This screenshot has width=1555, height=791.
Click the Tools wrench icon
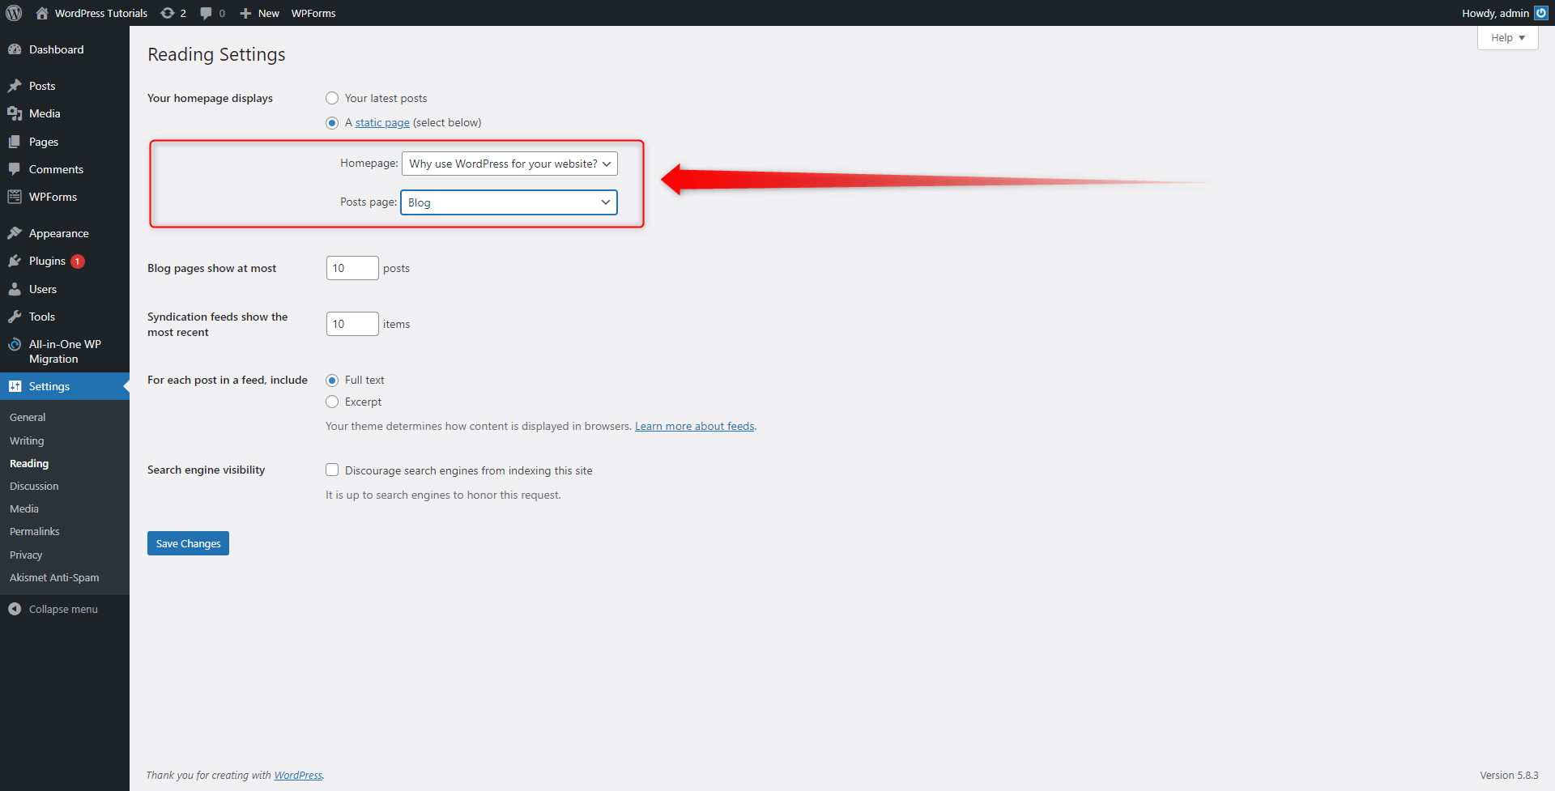15,317
